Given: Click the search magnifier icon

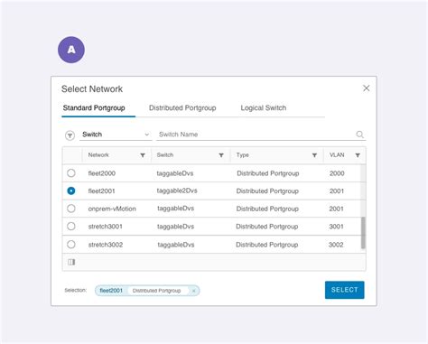Looking at the screenshot, I should pyautogui.click(x=359, y=135).
